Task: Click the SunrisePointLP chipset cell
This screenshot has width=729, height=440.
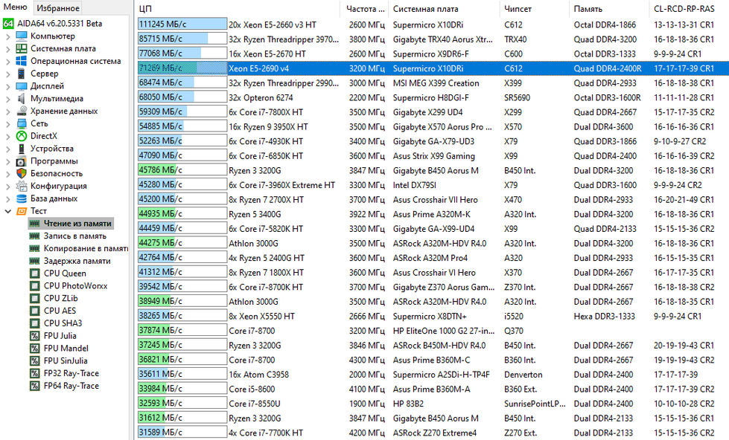Action: click(535, 404)
